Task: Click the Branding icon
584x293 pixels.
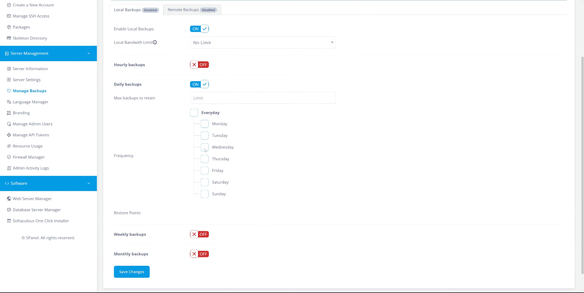Action: click(x=9, y=113)
